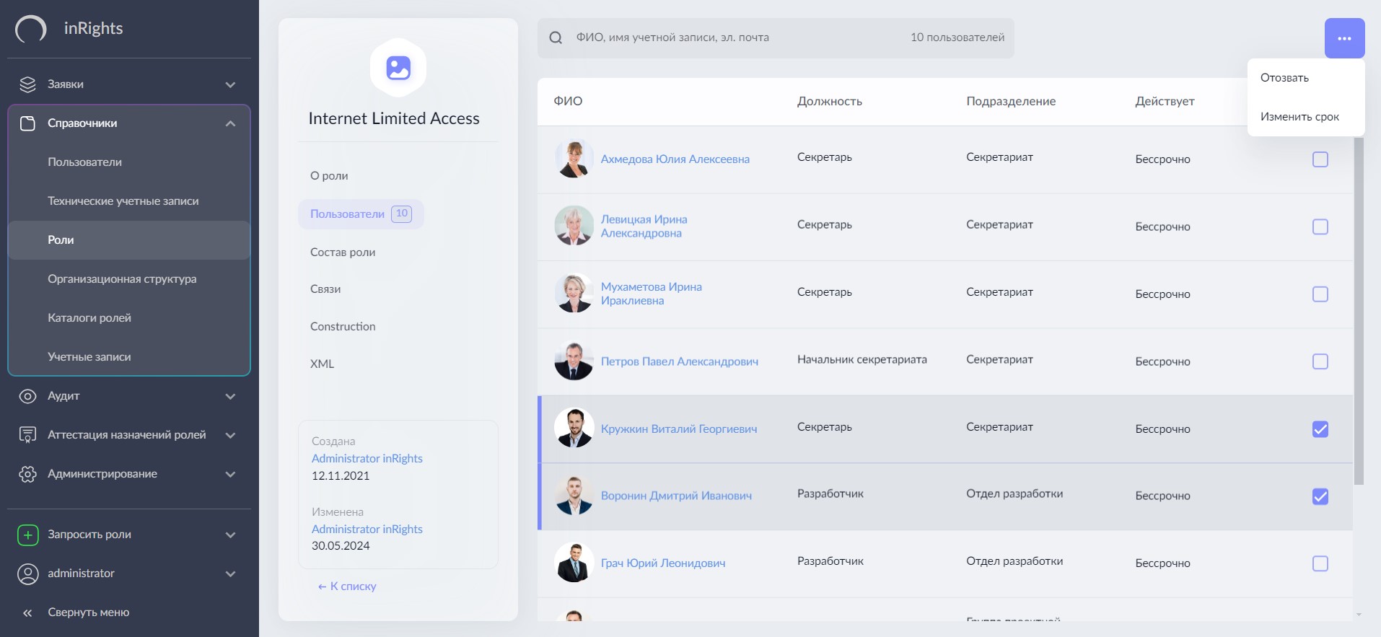This screenshot has width=1381, height=637.
Task: Choose Отозвать from the actions menu
Action: coord(1284,78)
